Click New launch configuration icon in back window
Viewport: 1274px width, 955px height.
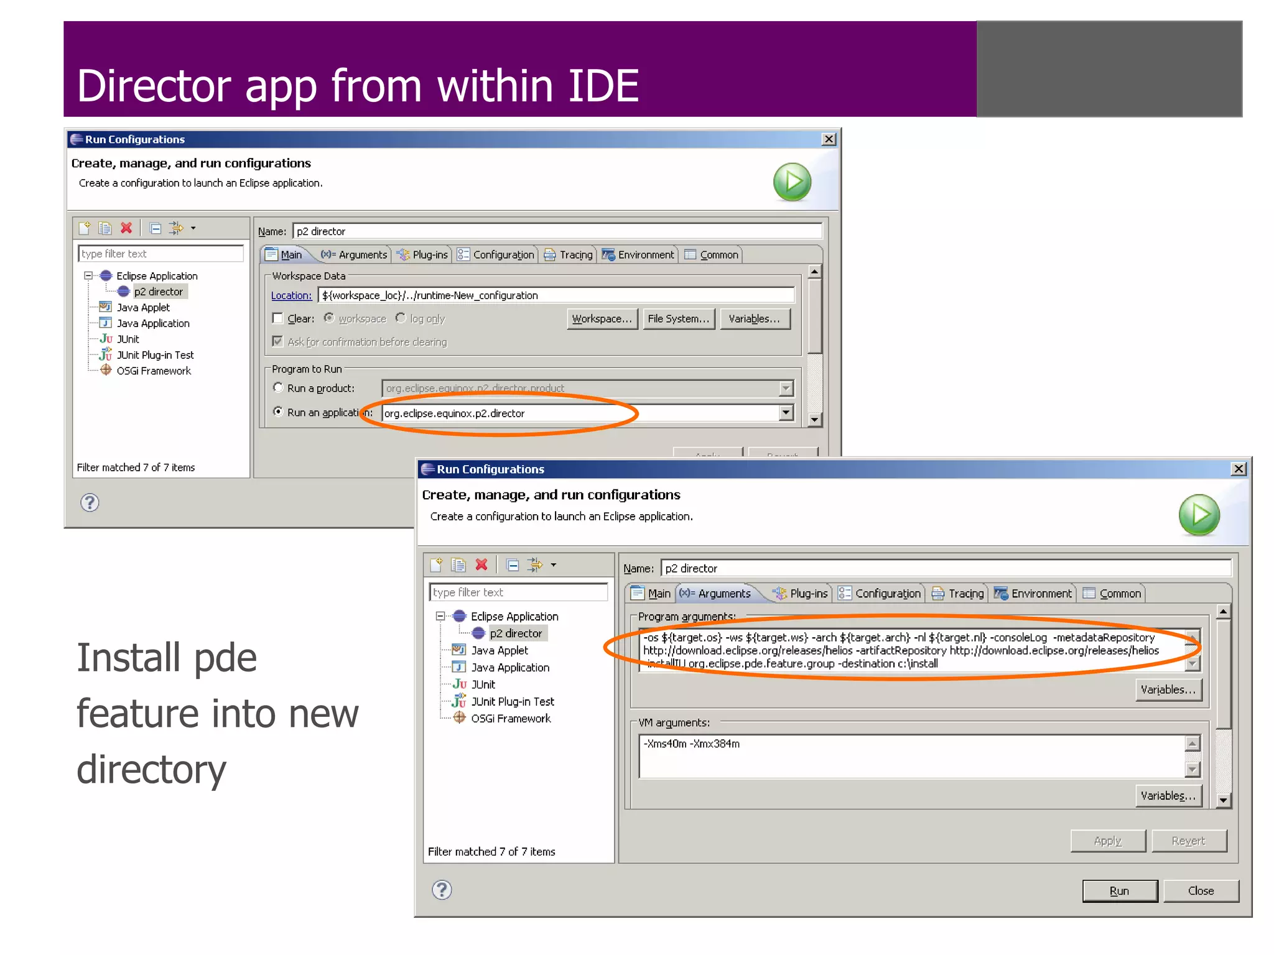85,228
